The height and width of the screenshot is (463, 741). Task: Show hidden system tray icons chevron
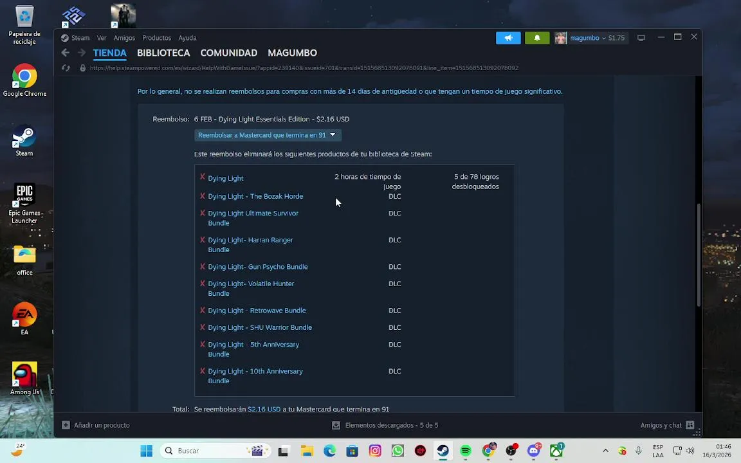tap(605, 451)
